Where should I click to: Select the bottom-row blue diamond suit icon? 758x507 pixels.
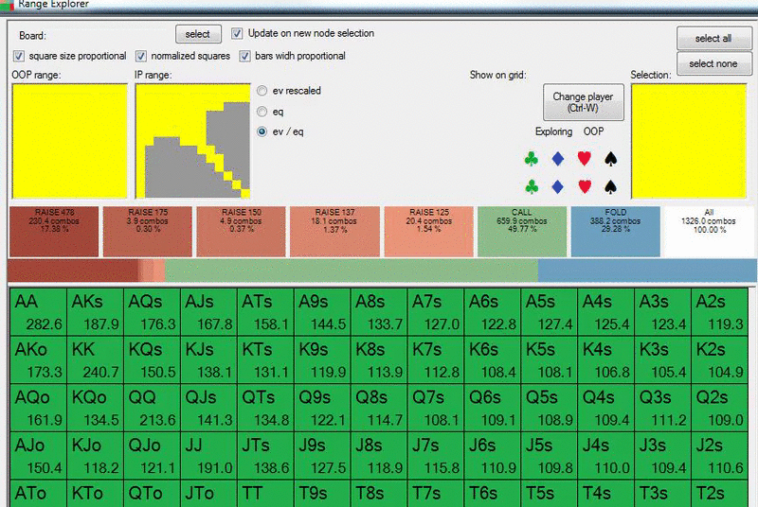[x=558, y=186]
